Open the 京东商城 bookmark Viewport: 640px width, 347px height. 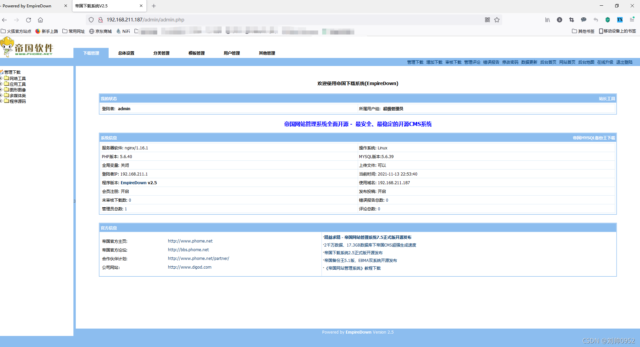tap(101, 31)
